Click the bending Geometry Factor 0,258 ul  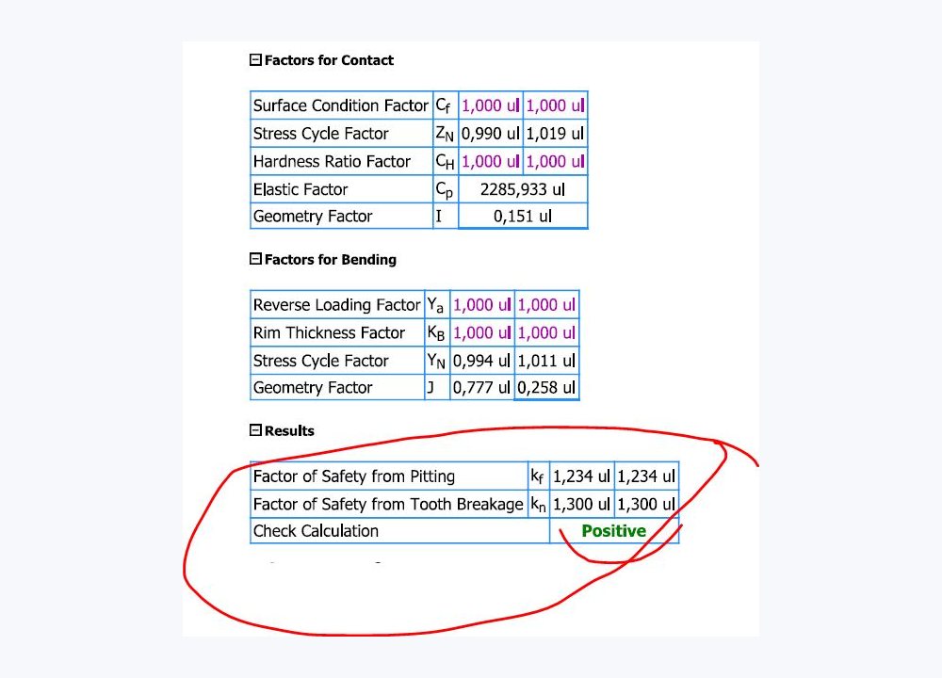[546, 387]
